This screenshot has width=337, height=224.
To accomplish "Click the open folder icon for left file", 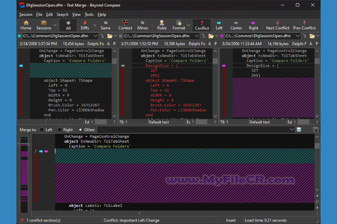I will (110, 36).
